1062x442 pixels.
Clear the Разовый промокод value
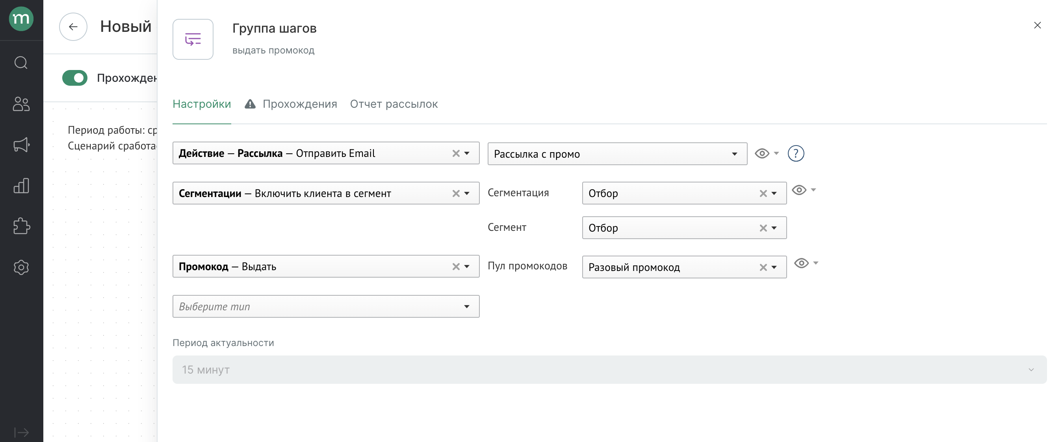763,267
